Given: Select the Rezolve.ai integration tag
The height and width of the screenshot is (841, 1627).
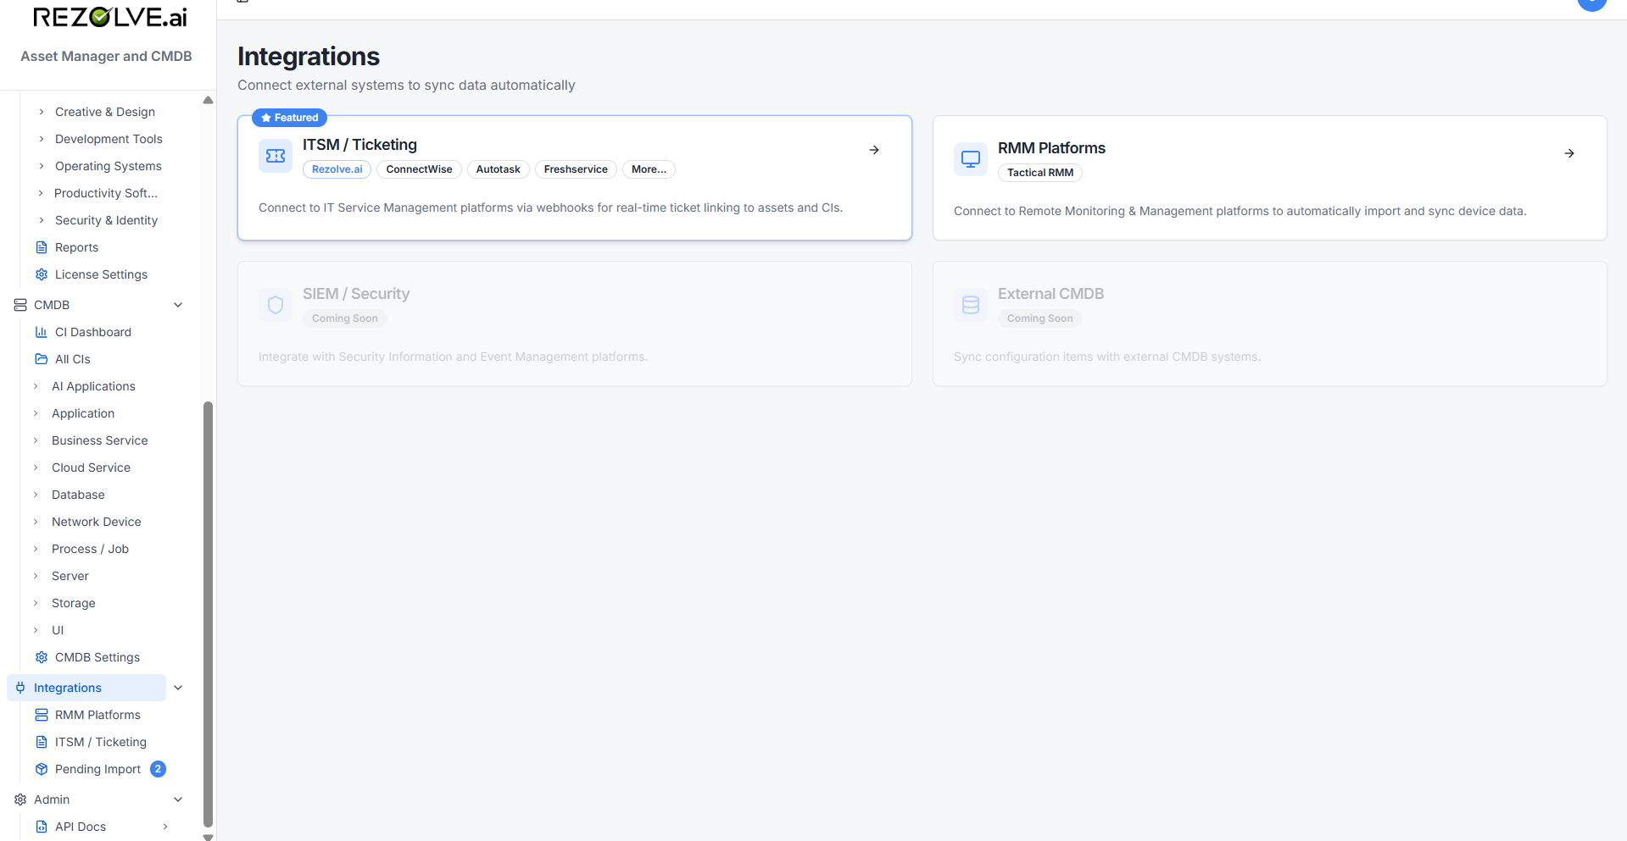Looking at the screenshot, I should 337,169.
